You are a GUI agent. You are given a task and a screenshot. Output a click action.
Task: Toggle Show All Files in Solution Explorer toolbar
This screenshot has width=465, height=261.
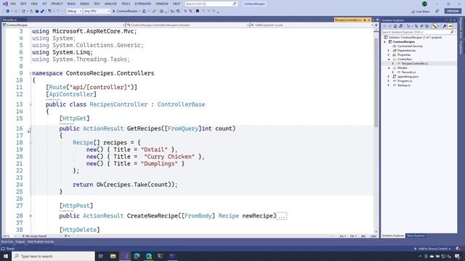pos(426,26)
